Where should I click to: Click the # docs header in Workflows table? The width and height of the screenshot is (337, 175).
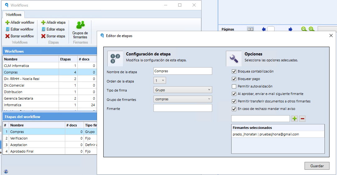pos(87,59)
